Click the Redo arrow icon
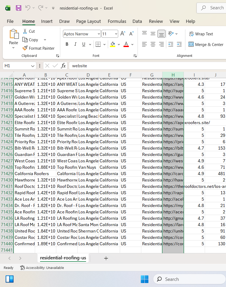The height and width of the screenshot is (287, 226). (x=41, y=8)
